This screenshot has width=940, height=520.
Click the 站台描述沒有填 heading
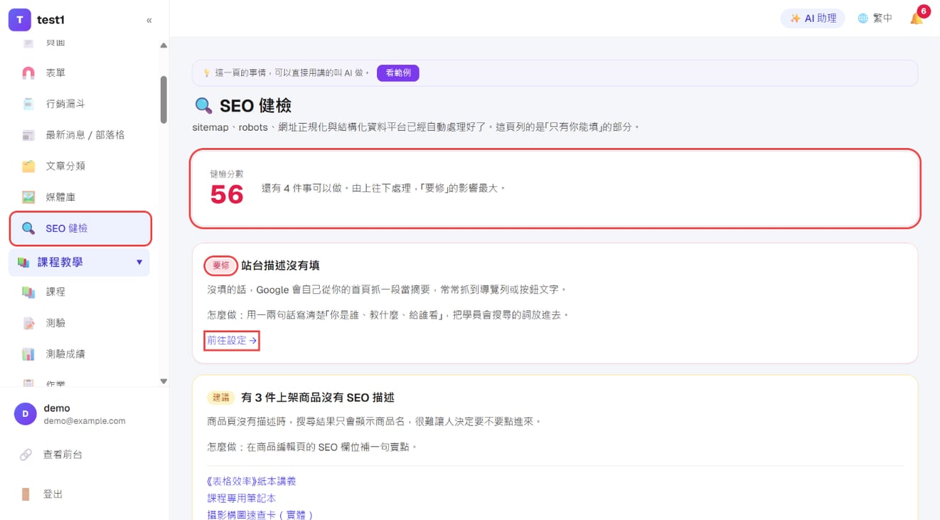(x=280, y=265)
